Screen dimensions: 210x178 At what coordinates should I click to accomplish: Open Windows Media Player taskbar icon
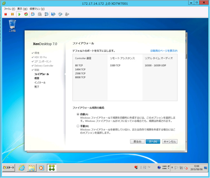point(41,168)
